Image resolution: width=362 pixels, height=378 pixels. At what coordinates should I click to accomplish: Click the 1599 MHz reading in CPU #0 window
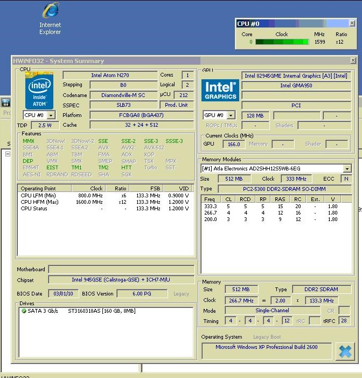(x=319, y=42)
